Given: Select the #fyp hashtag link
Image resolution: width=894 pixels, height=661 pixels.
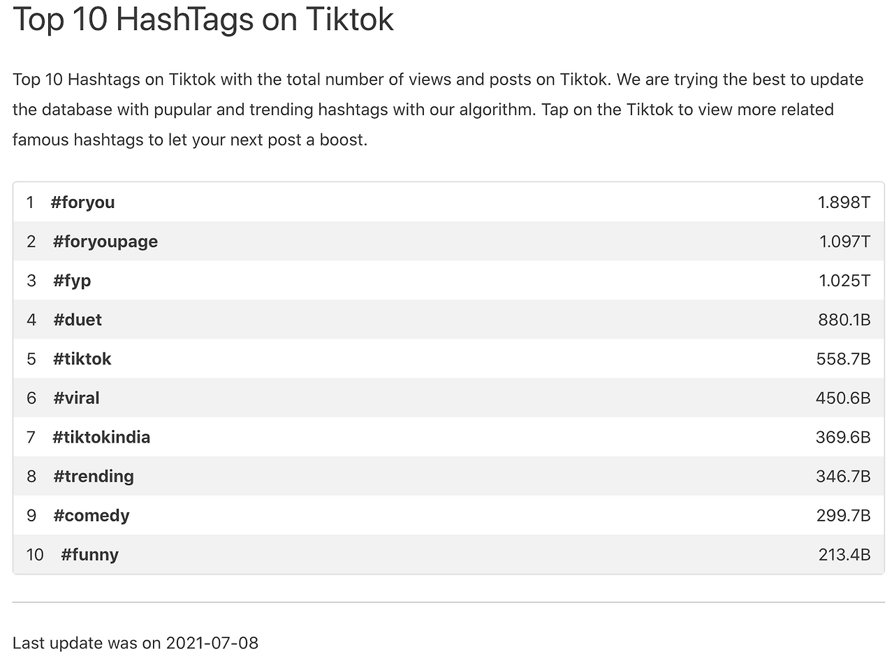Looking at the screenshot, I should pyautogui.click(x=72, y=281).
